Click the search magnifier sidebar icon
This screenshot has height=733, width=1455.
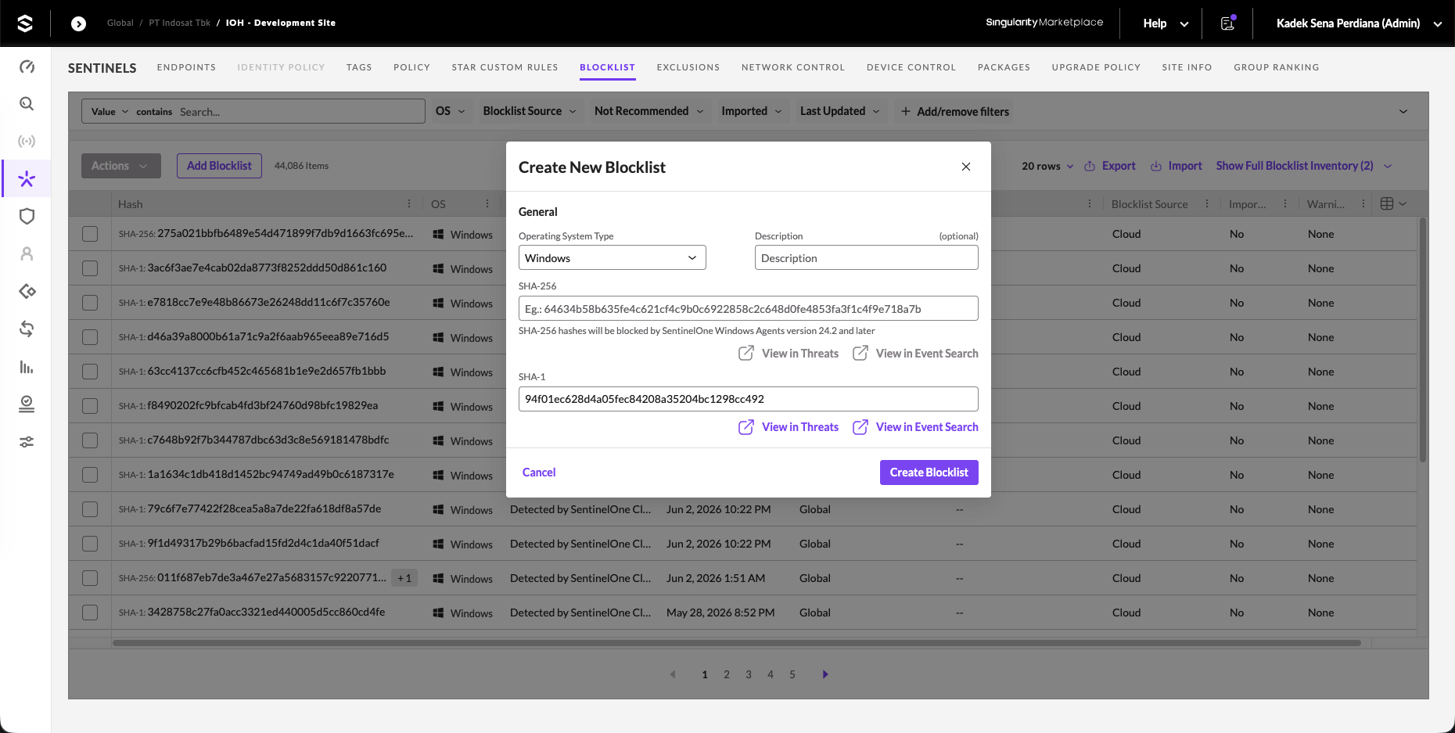27,104
